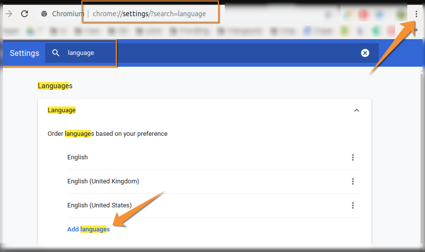Clear the settings search with X
Image resolution: width=425 pixels, height=252 pixels.
click(x=365, y=53)
